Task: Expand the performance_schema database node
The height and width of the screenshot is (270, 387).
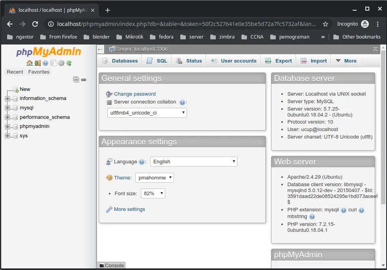Action: point(7,117)
